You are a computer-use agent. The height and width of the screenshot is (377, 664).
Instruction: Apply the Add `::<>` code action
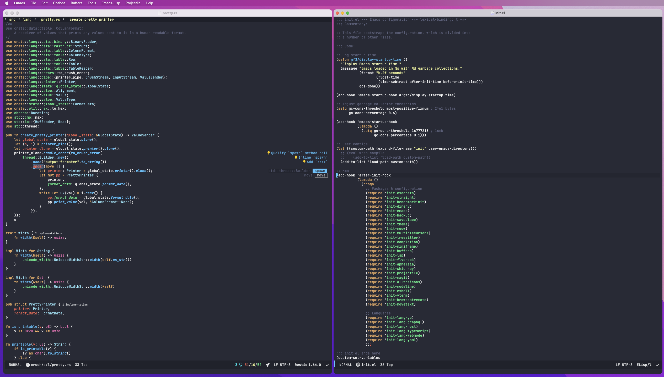(x=317, y=162)
